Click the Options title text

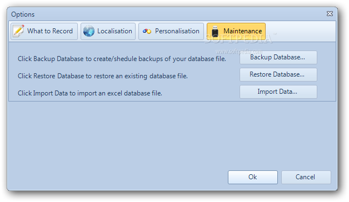(23, 14)
